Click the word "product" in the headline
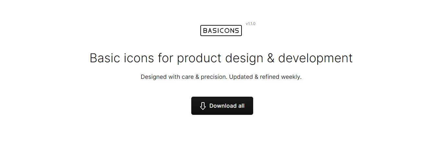 [199, 58]
